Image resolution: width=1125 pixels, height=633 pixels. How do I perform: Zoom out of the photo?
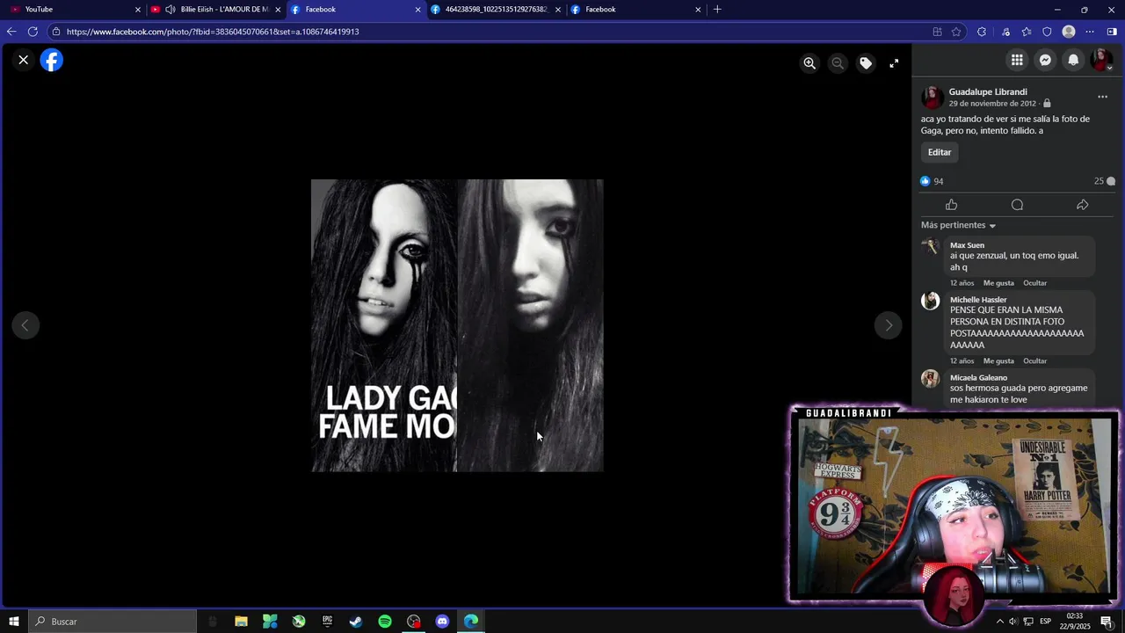click(x=838, y=63)
